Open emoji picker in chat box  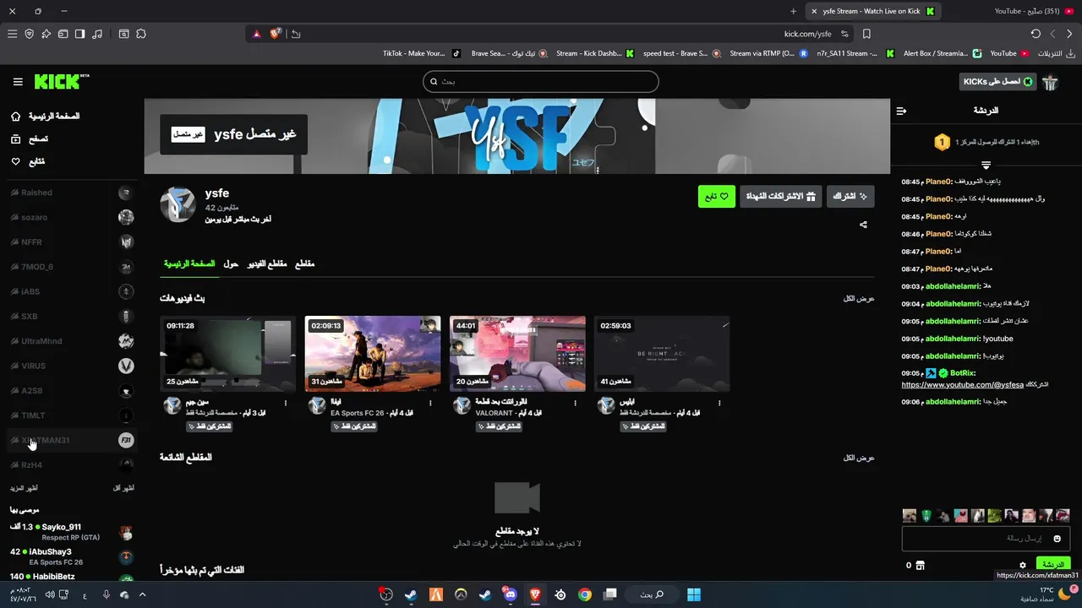pyautogui.click(x=1057, y=539)
